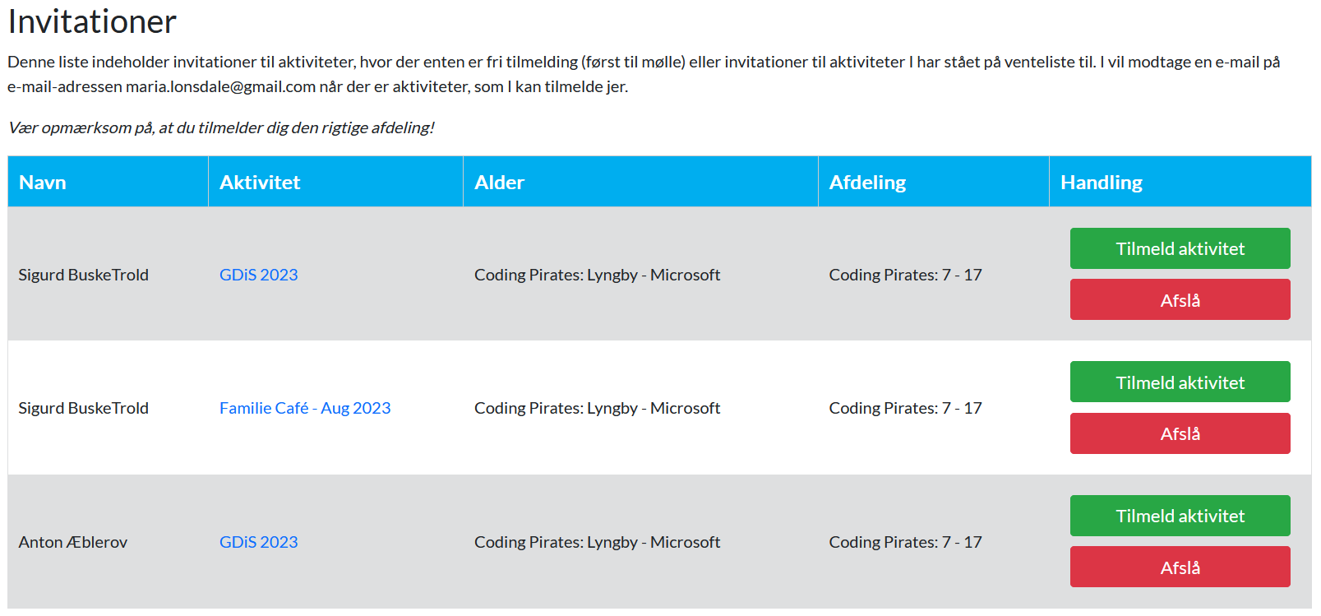
Task: Click Afslå in the Familie Café row
Action: coord(1180,433)
